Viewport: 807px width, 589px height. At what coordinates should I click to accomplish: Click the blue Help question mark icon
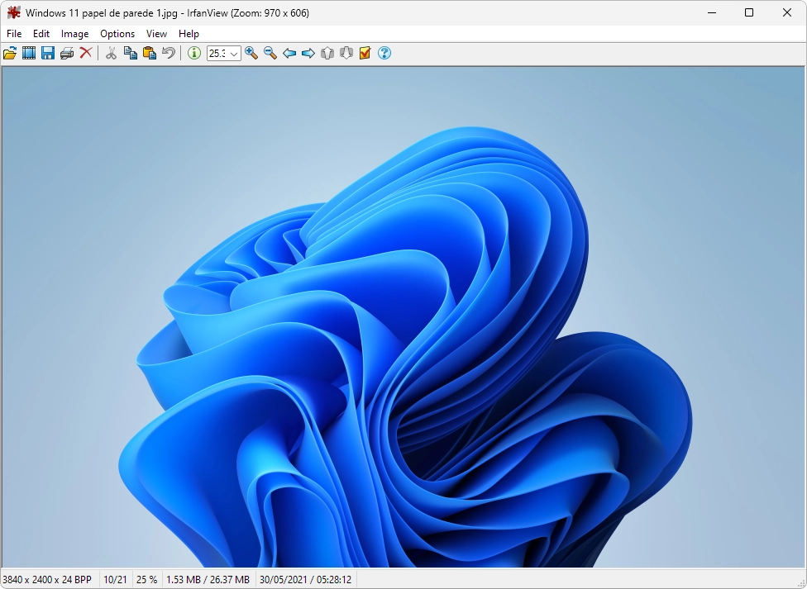click(x=384, y=53)
